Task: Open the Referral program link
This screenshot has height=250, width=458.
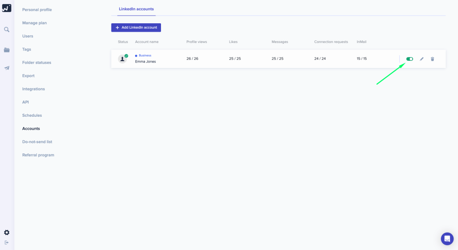Action: pos(38,155)
